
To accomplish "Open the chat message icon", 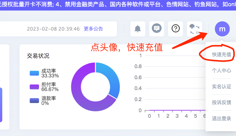I will tap(157, 29).
